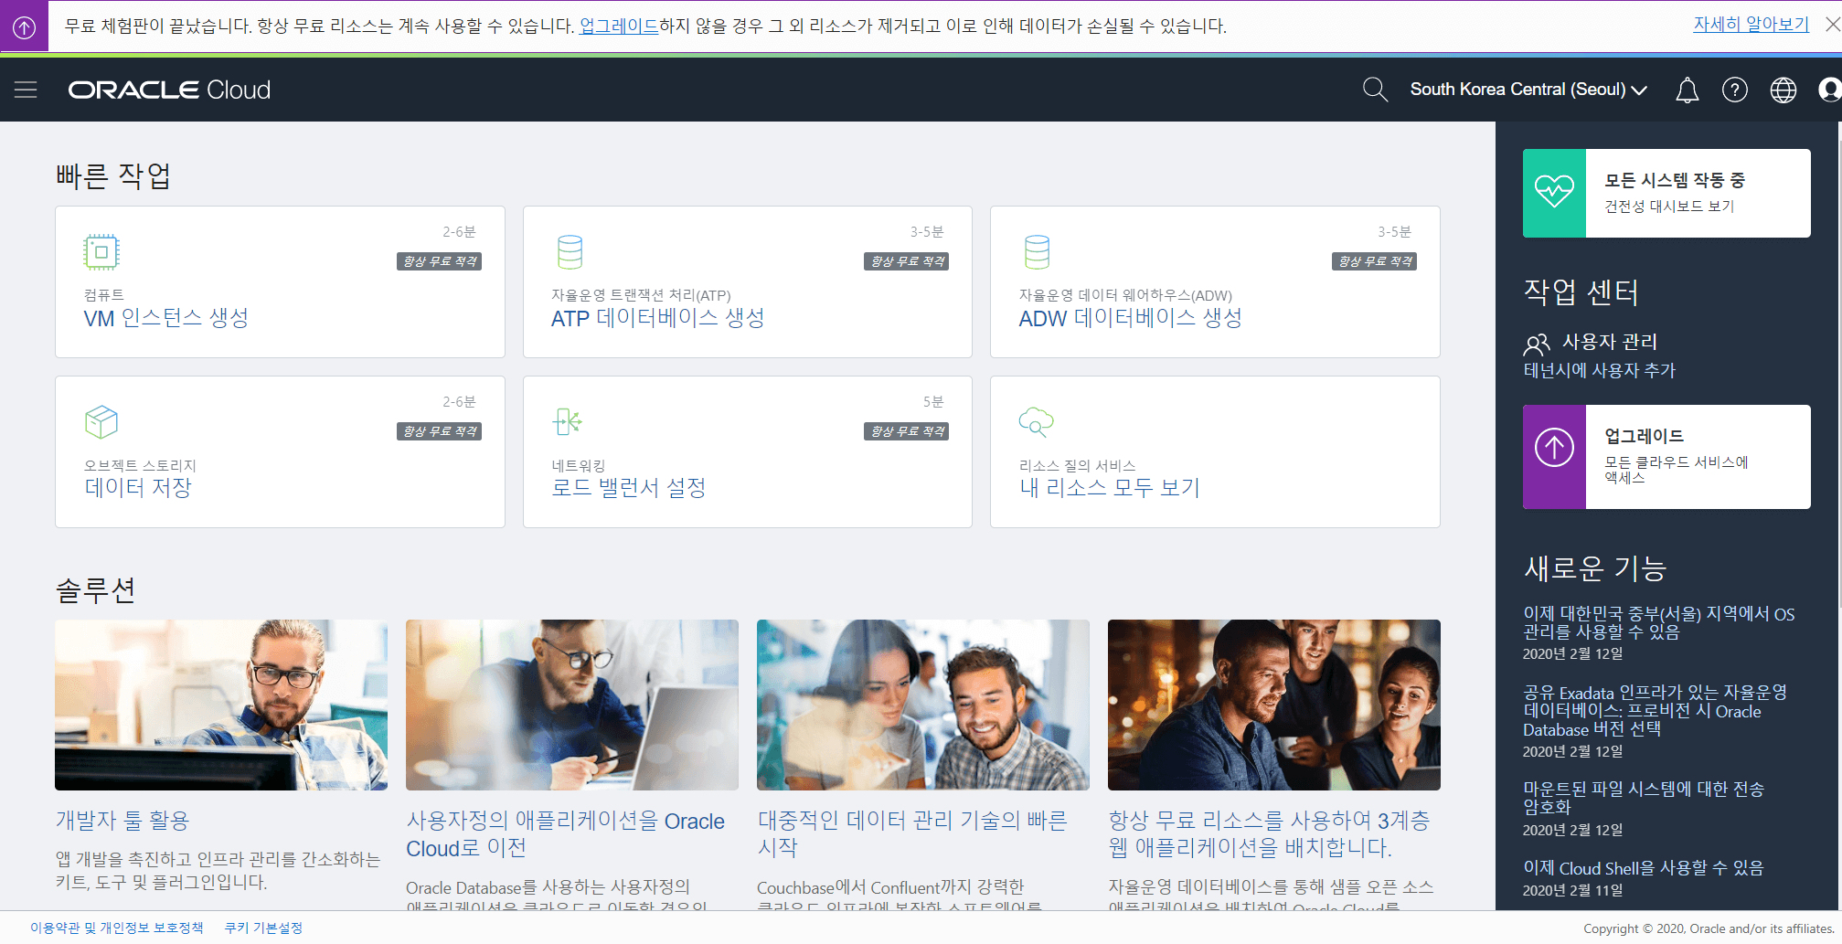Click the search magnifier icon
Viewport: 1842px width, 944px height.
[1374, 90]
